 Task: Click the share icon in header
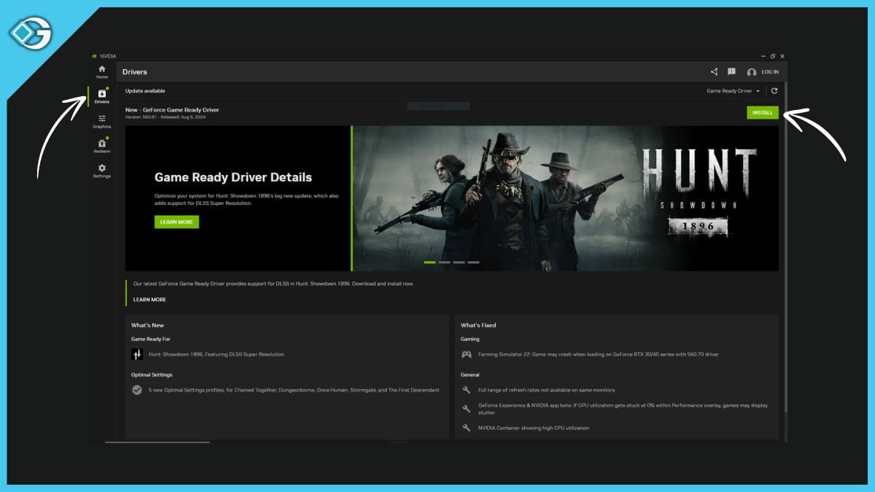tap(714, 72)
